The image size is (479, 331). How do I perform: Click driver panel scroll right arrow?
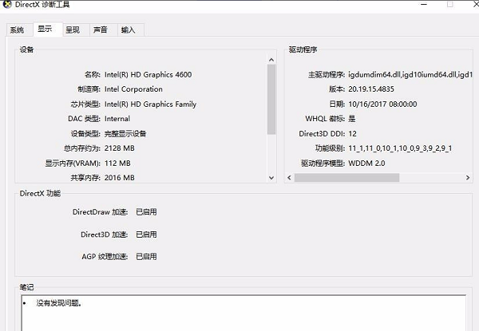pos(467,178)
